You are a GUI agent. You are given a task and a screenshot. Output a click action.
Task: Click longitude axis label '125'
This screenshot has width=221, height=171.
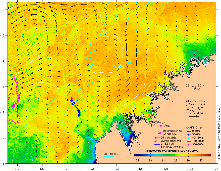pos(166,168)
